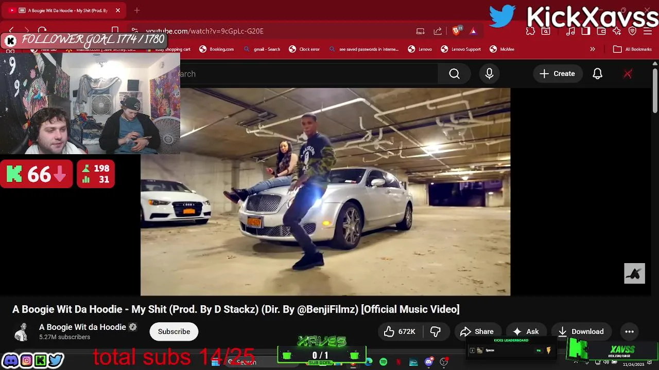Open the browser share icon in address bar
659x370 pixels.
pyautogui.click(x=438, y=31)
